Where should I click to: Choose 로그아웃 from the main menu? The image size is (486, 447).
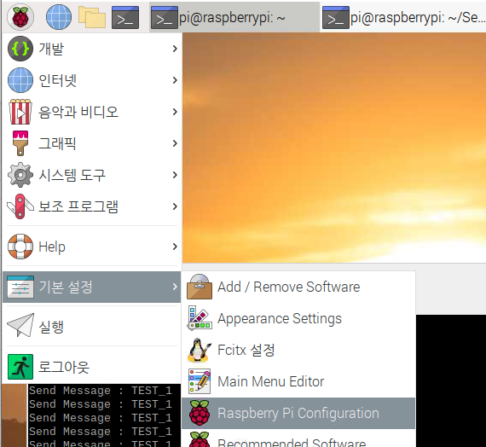pos(92,367)
